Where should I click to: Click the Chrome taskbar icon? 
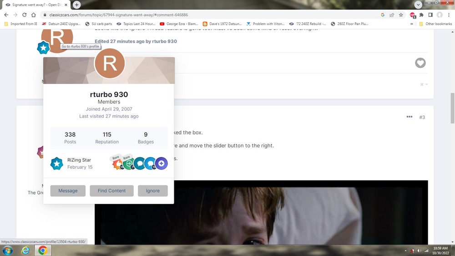click(43, 251)
